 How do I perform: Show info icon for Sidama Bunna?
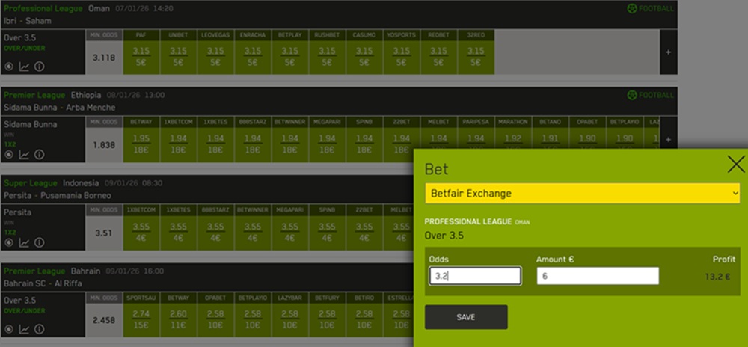[39, 155]
